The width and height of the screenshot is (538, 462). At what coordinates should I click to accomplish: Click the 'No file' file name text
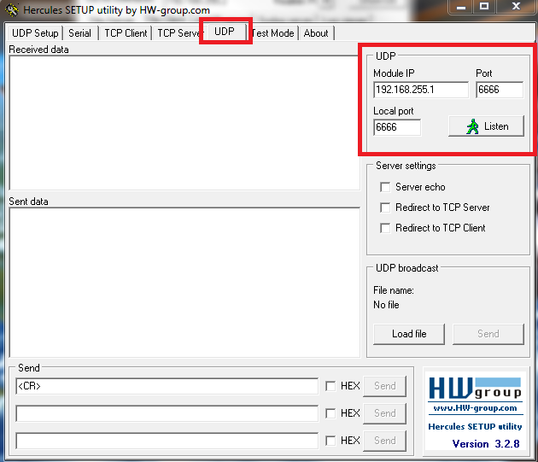[386, 305]
